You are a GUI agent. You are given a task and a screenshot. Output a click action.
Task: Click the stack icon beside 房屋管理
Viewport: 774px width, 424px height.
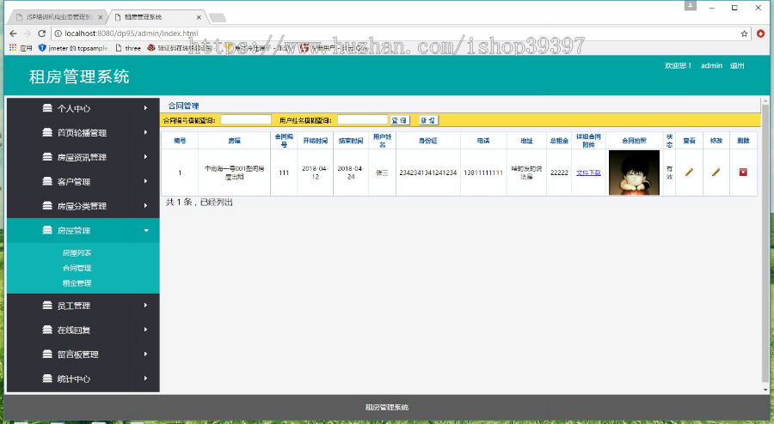coord(47,230)
